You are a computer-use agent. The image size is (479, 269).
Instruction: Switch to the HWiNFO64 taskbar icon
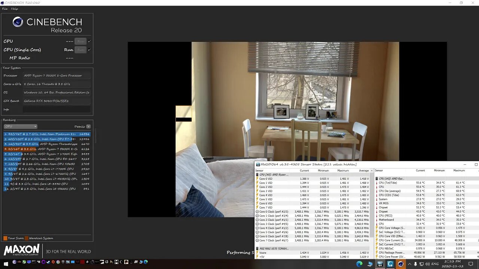click(380, 264)
